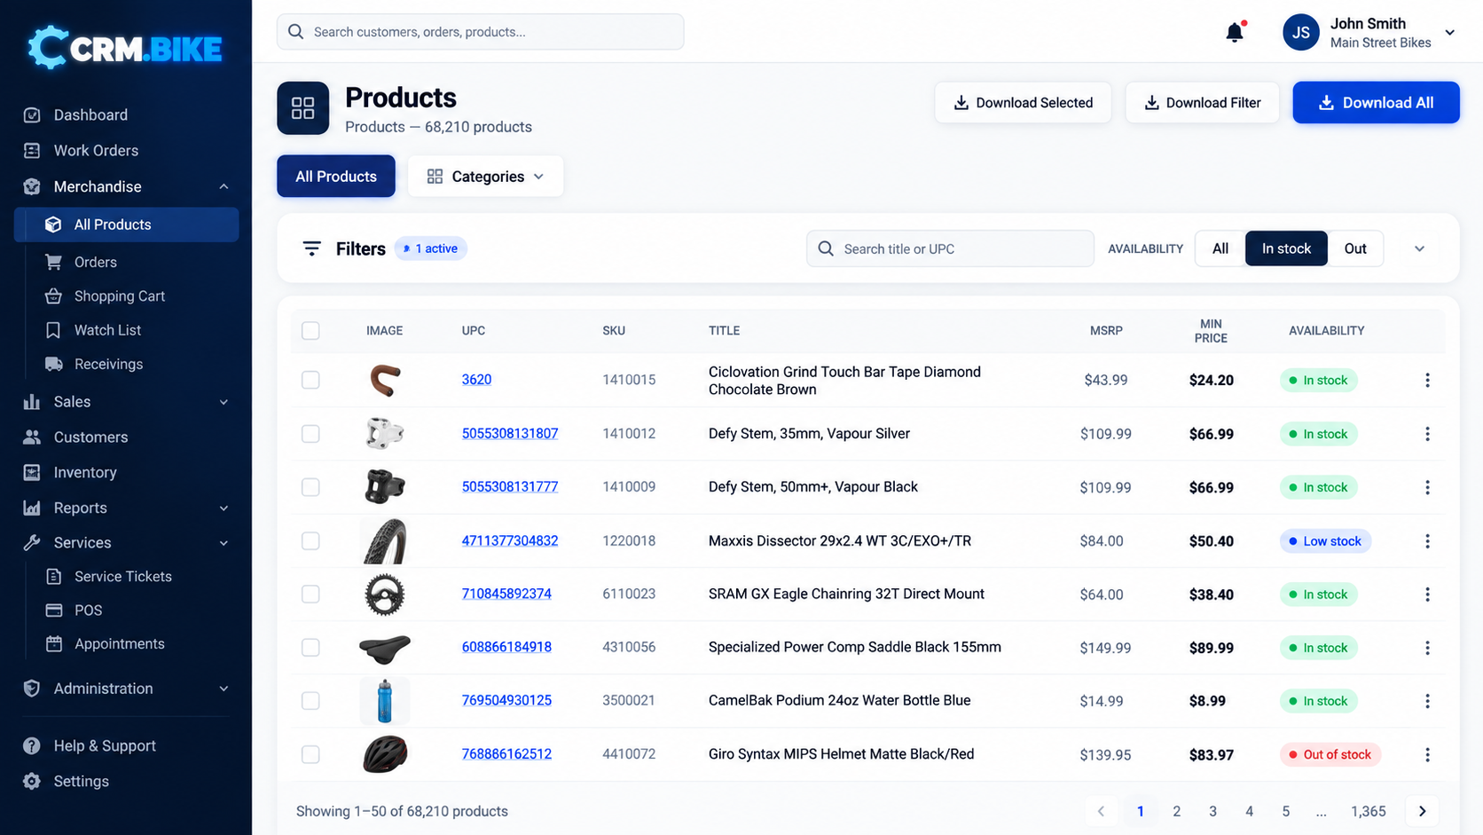1483x835 pixels.
Task: Click the Watch List bookmark icon
Action: (53, 330)
